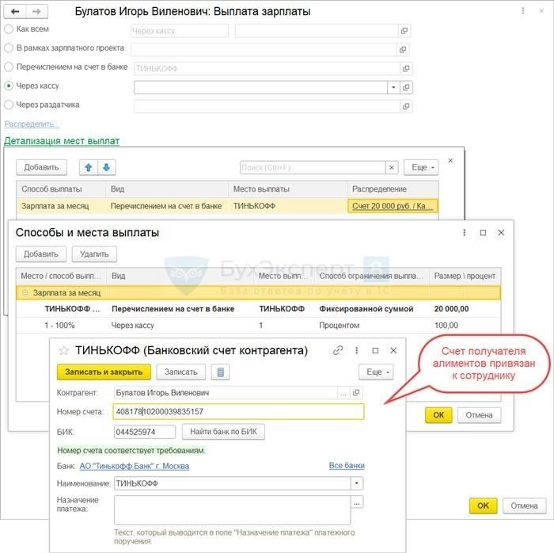Select 'Как всем' radio option
The width and height of the screenshot is (554, 553).
[x=9, y=29]
